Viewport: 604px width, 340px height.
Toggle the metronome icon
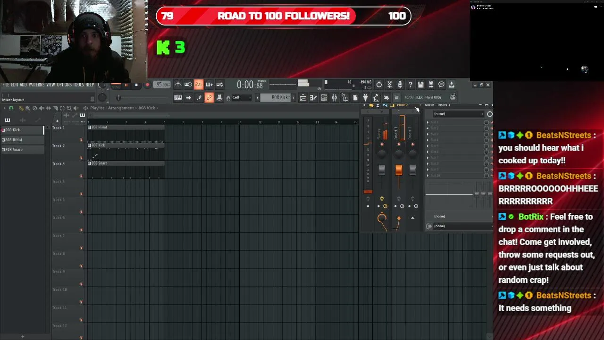178,85
